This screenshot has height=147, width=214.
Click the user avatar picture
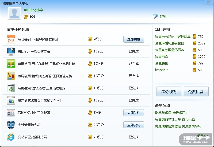[14, 13]
